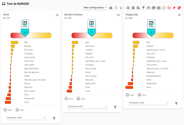The width and height of the screenshot is (184, 125).
Task: Open the Brief card hamburger menu
Action: coord(57,15)
